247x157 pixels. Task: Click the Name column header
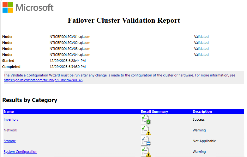point(9,112)
